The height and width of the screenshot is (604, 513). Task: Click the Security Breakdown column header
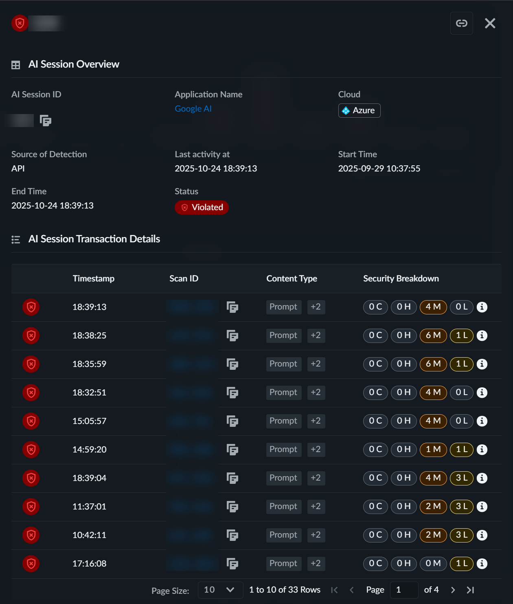click(401, 279)
